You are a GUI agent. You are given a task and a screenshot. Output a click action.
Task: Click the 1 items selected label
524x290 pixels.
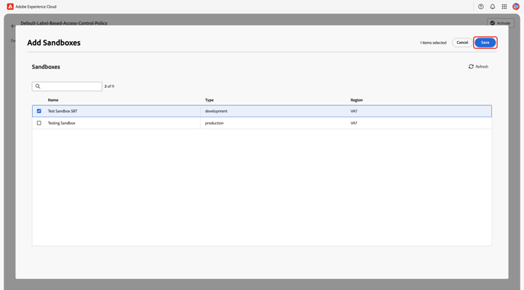click(433, 43)
